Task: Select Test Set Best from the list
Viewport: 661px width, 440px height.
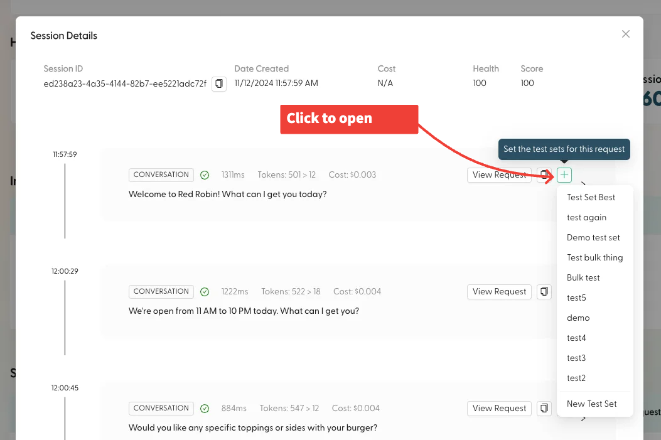Action: (x=592, y=197)
